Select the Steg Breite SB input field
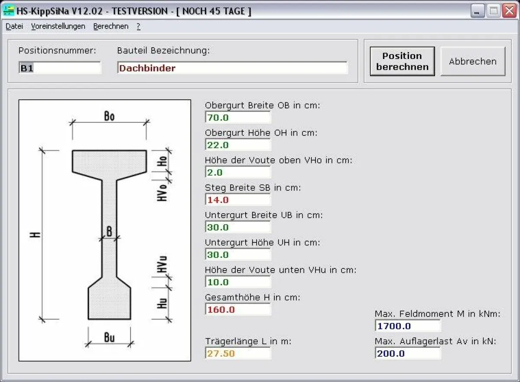The width and height of the screenshot is (520, 382). [x=238, y=200]
